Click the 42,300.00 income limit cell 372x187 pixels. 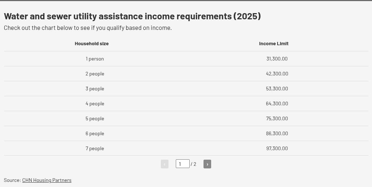coord(277,74)
